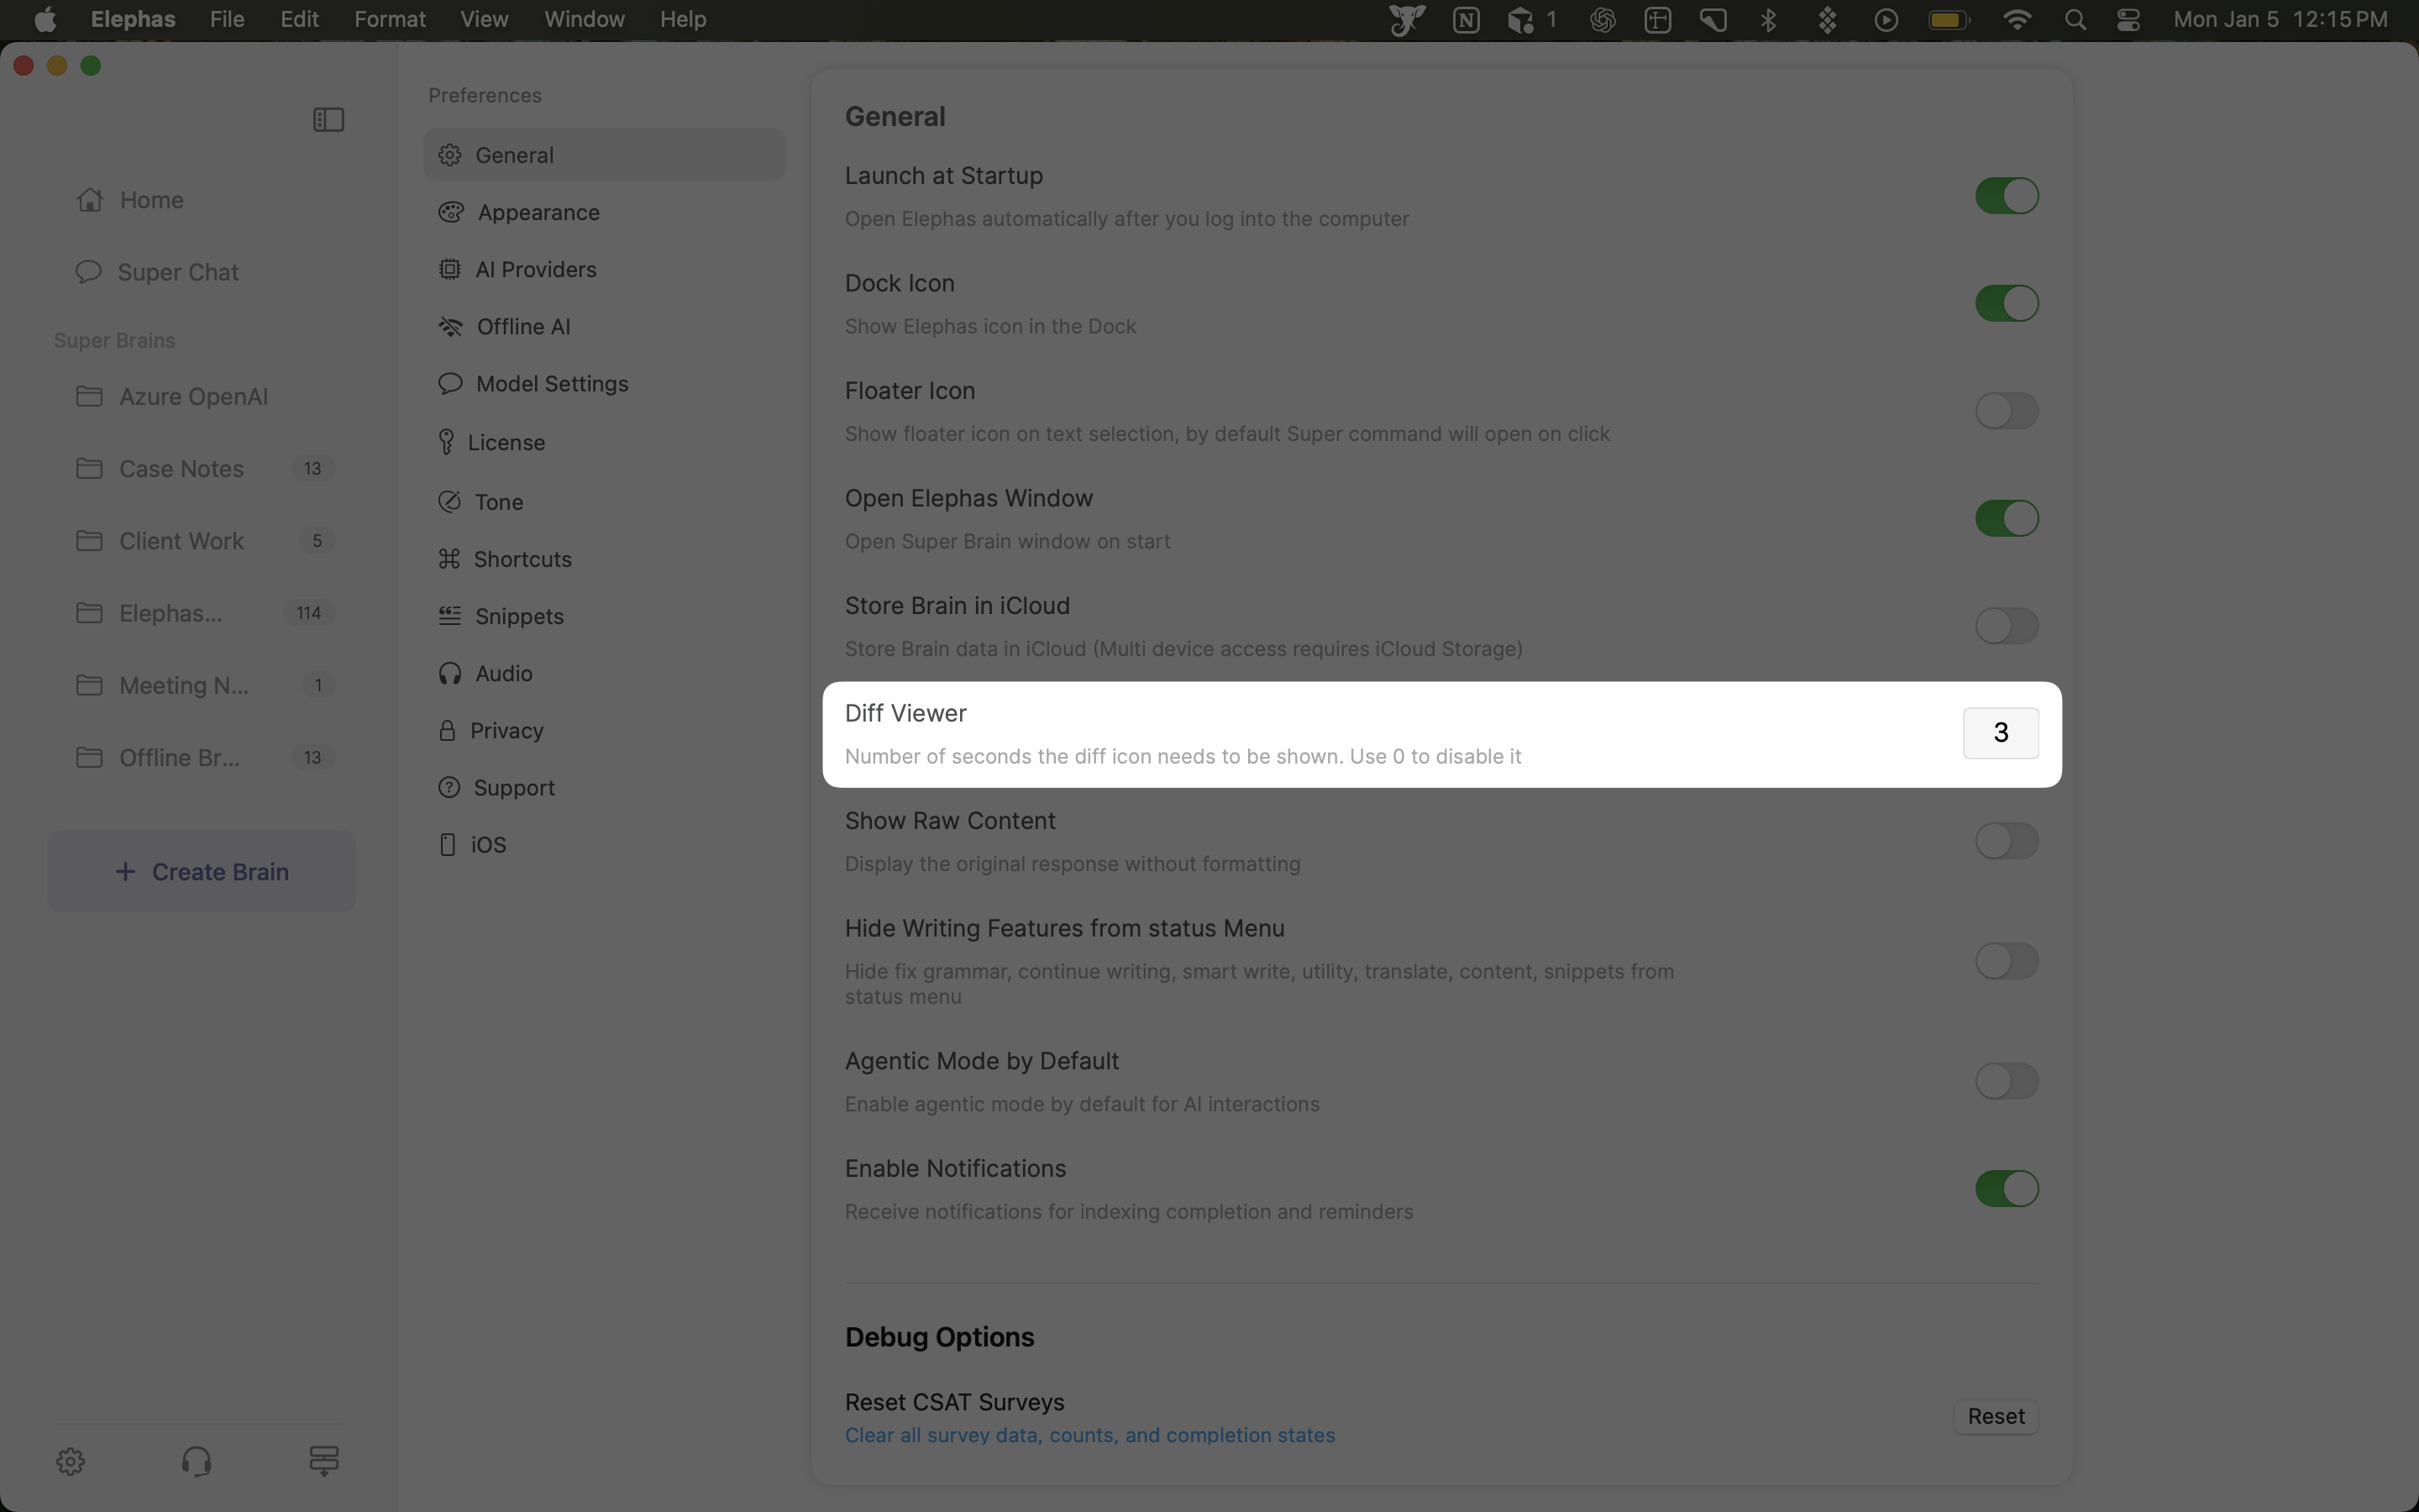Click the Super Brains section header
Screen dimensions: 2419x1512
[114, 340]
